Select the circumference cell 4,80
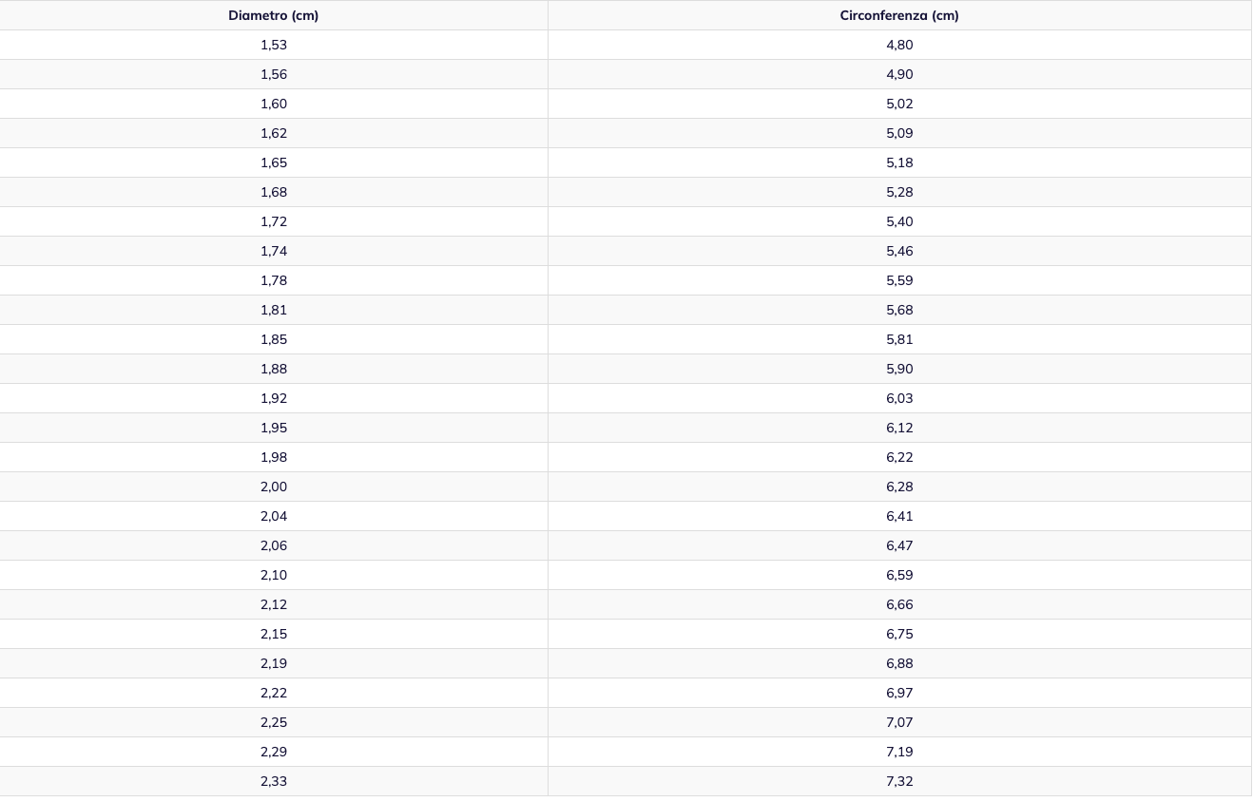The image size is (1253, 802). click(x=899, y=45)
